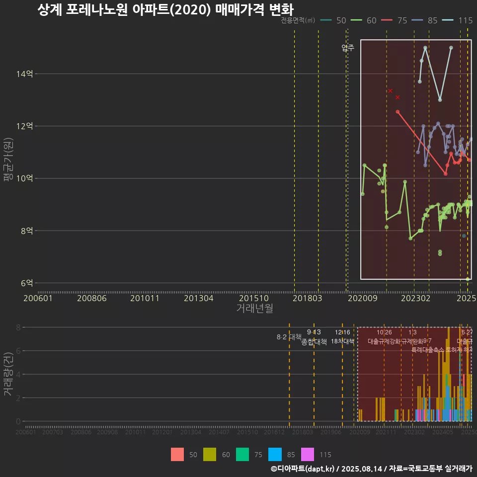Screen dimensions: 477x477
Task: Click the 자료=국토교통부 실거래가 footer text
Action: click(x=430, y=469)
